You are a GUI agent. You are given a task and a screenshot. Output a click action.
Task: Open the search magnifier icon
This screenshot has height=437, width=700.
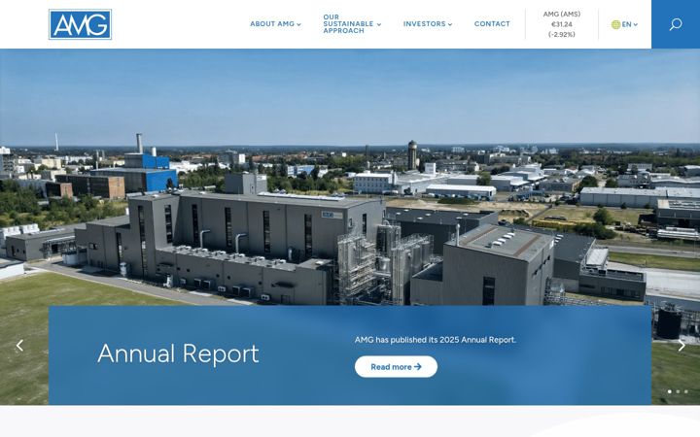coord(676,24)
